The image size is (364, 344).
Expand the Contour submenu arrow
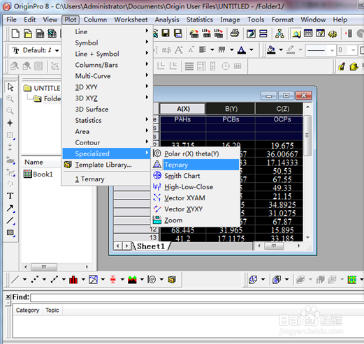(x=147, y=142)
